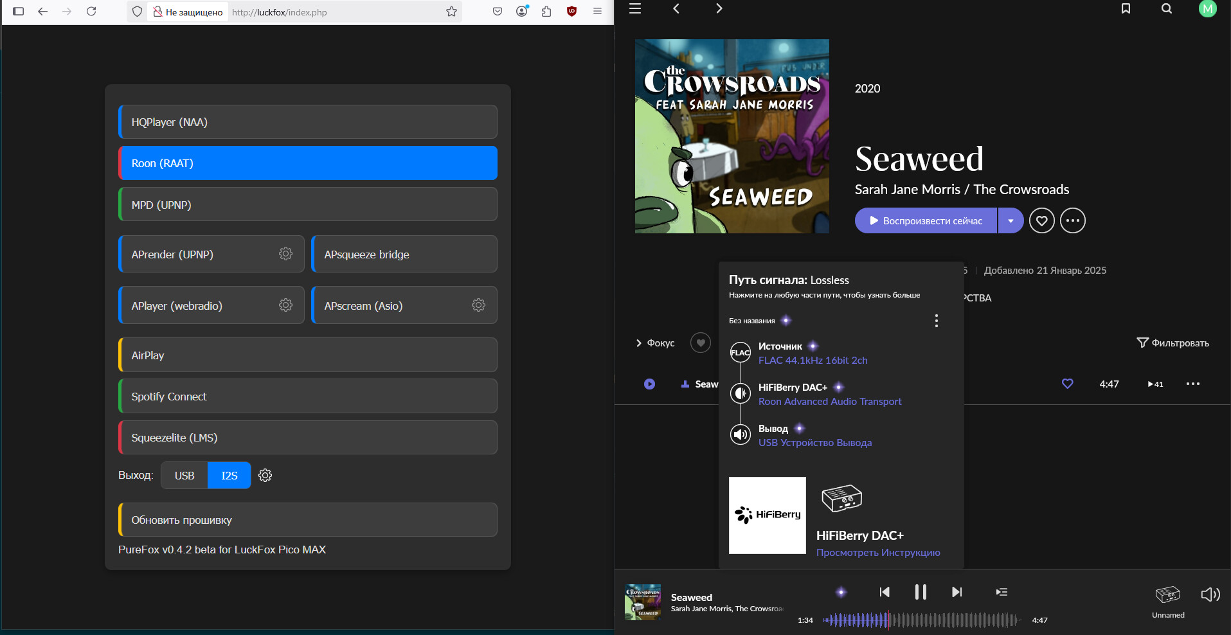Open play queue icon
Screen dimensions: 1231x635
pos(1002,592)
